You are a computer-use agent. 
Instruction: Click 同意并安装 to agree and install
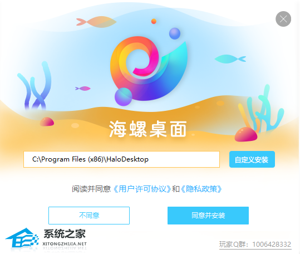(x=208, y=216)
